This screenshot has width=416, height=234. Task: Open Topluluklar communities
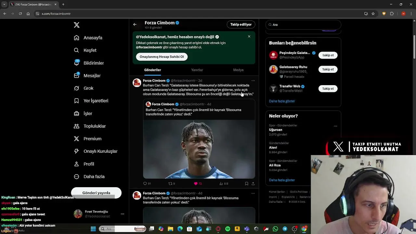pyautogui.click(x=90, y=126)
